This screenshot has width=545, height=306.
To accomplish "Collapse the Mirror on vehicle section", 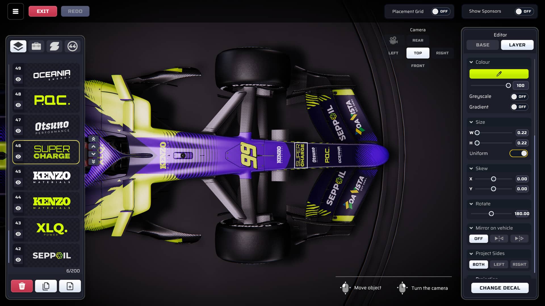I will [471, 228].
